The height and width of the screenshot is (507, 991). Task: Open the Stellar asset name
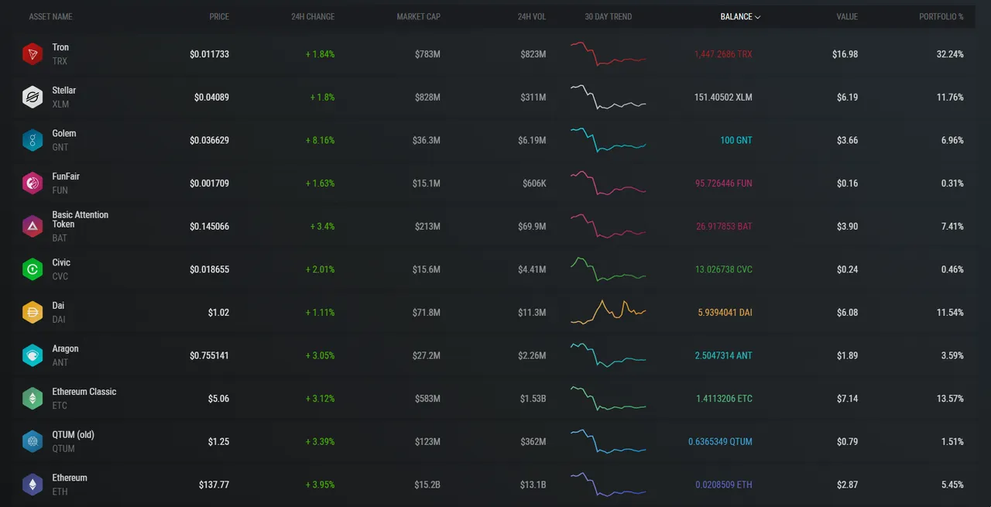click(64, 91)
